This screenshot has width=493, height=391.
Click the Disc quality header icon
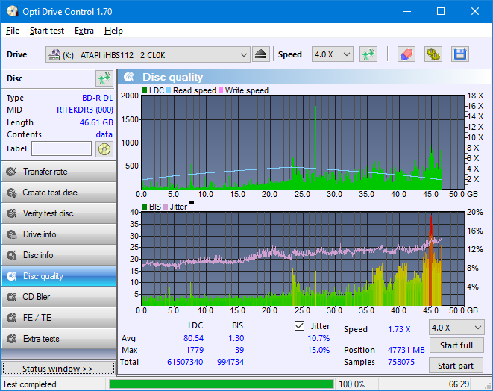[x=129, y=77]
